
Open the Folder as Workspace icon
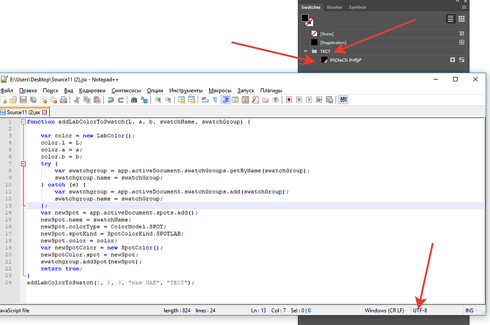pyautogui.click(x=265, y=100)
